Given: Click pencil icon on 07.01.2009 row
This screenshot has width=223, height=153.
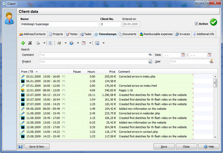Looking at the screenshot, I should [x=23, y=86].
